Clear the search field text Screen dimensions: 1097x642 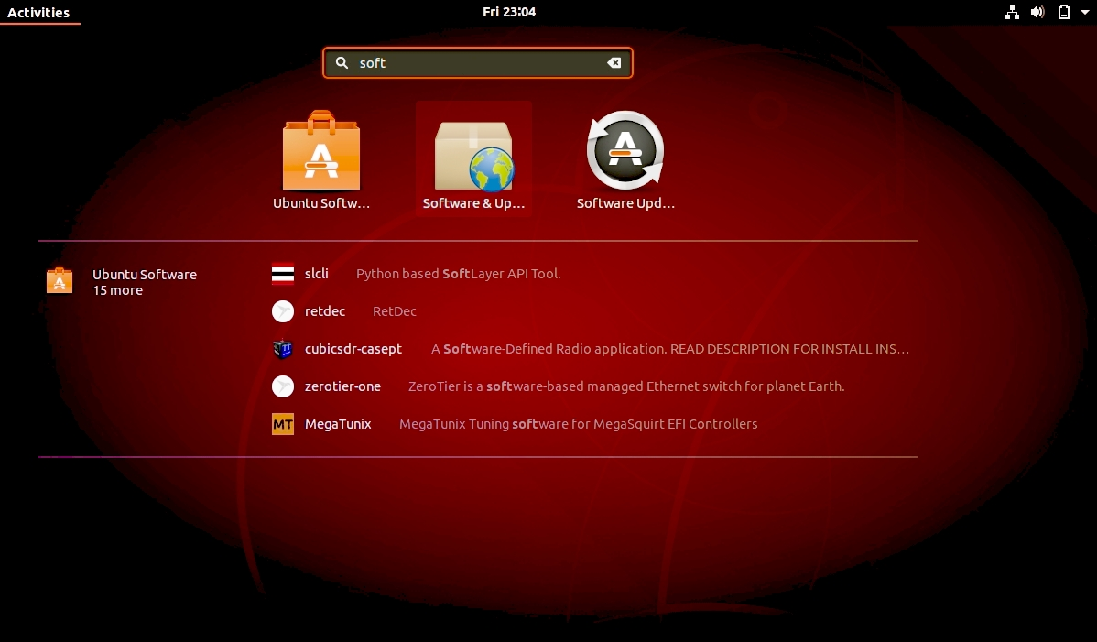[x=614, y=63]
